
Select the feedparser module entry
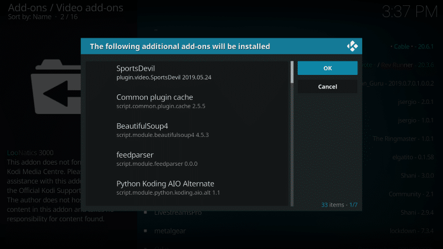click(x=187, y=159)
